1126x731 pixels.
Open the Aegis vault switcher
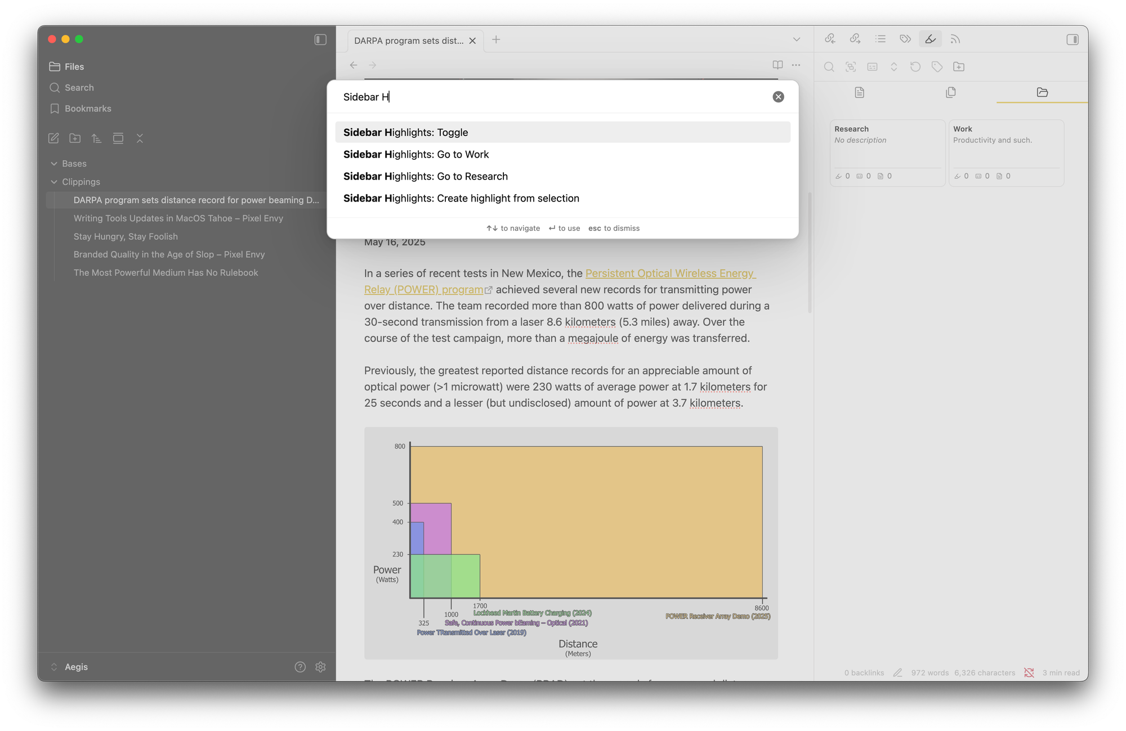point(69,667)
